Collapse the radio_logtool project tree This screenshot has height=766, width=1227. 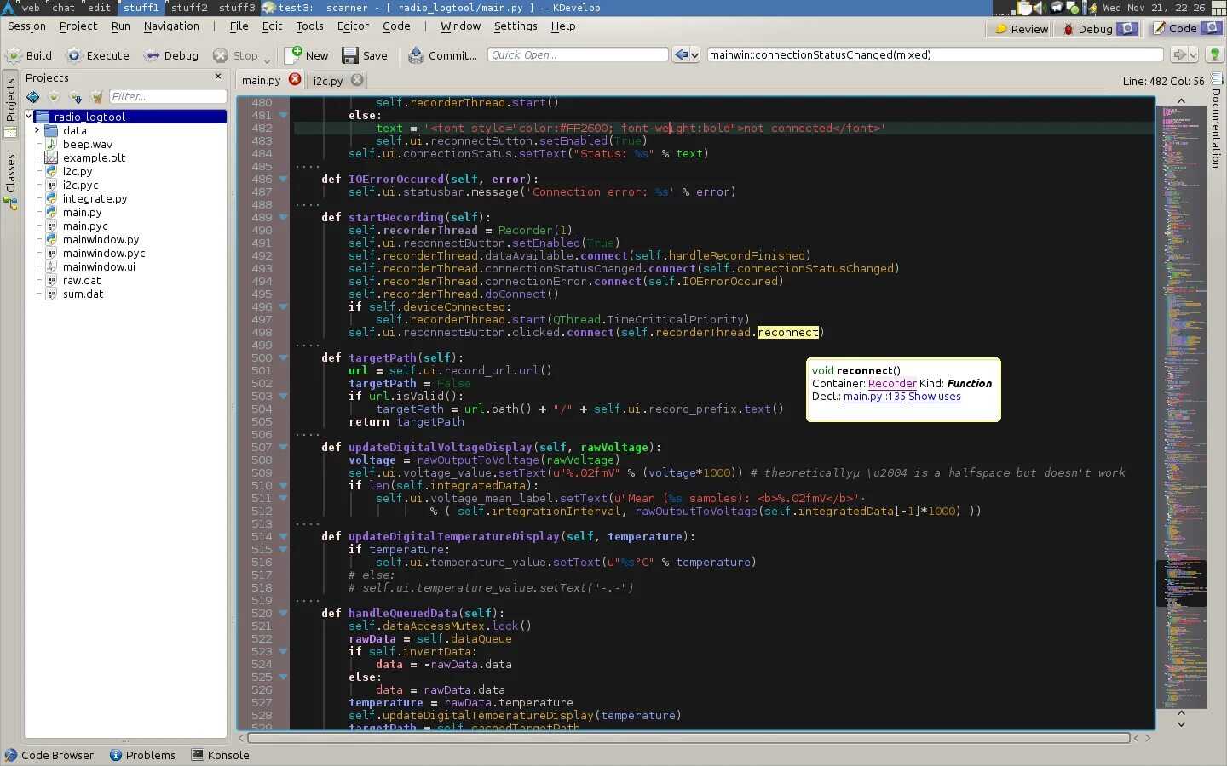28,117
